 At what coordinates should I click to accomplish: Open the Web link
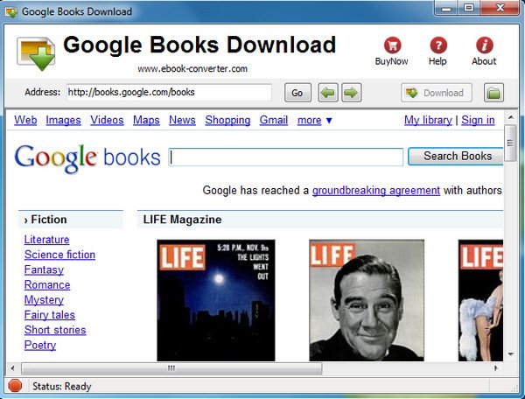pos(25,120)
